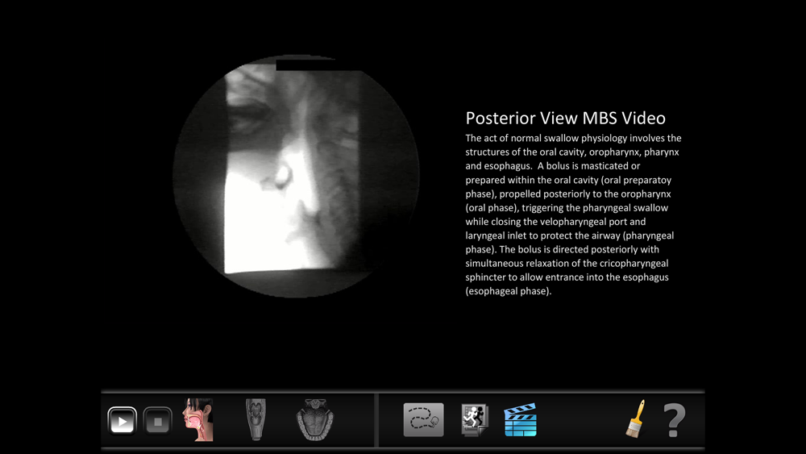Click the running figure animation icon
The width and height of the screenshot is (806, 454).
(x=475, y=420)
